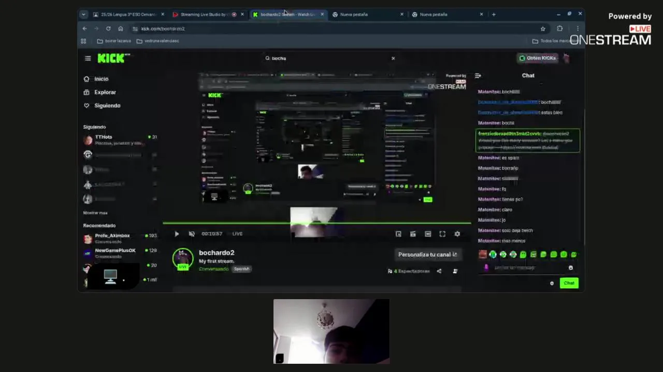Open Chrome three-dot menu

pyautogui.click(x=578, y=28)
